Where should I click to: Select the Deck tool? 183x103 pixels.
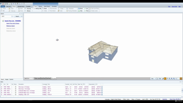(x=20, y=9)
